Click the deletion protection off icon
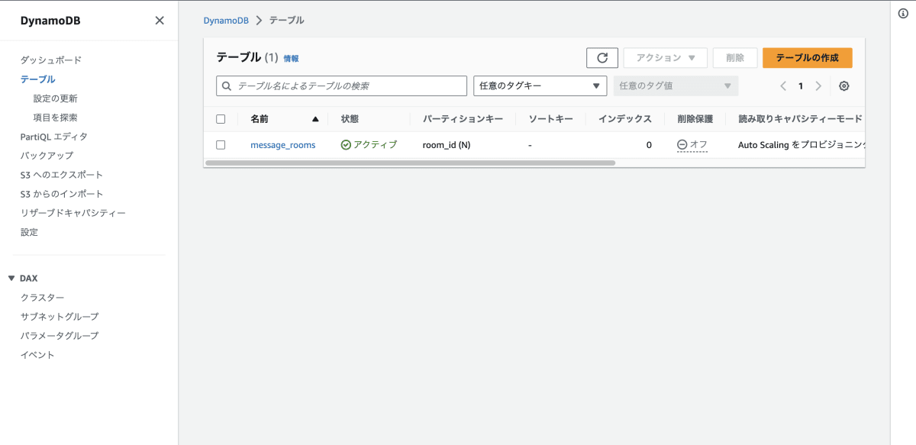Image resolution: width=916 pixels, height=445 pixels. (x=682, y=144)
